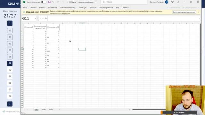Expand the formula bar chevron
Image resolution: width=205 pixels, height=115 pixels.
pyautogui.click(x=199, y=19)
